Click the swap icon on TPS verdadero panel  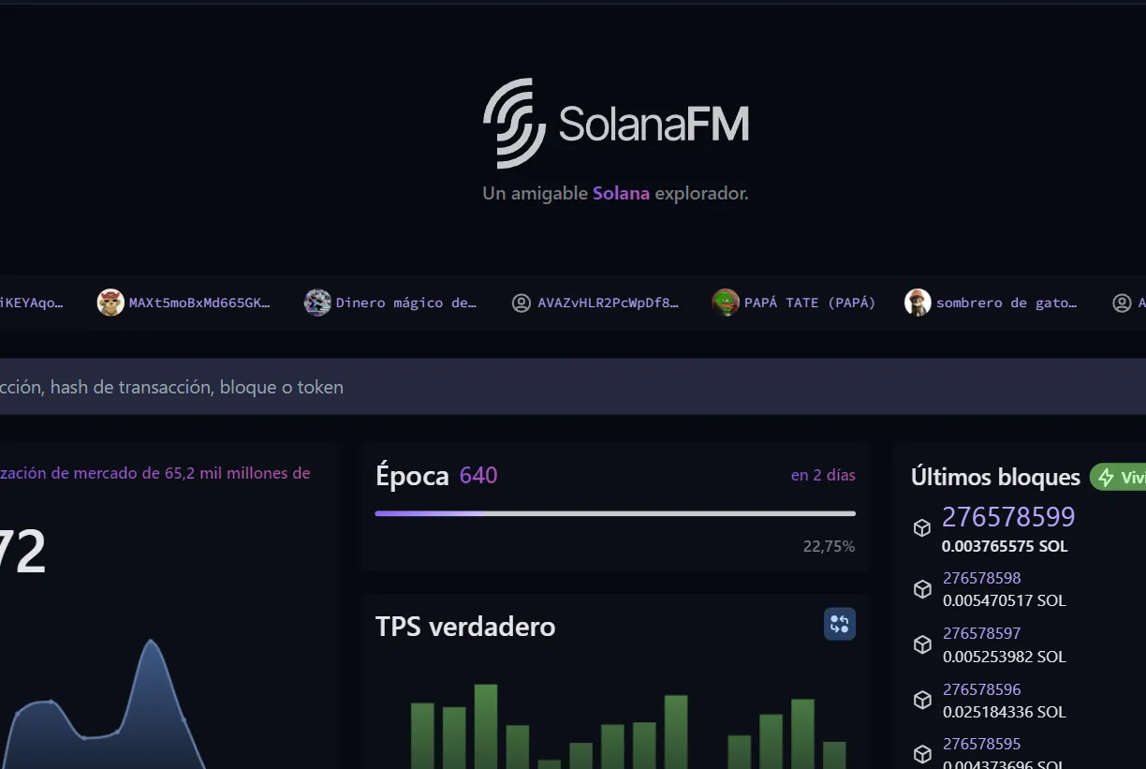click(839, 623)
